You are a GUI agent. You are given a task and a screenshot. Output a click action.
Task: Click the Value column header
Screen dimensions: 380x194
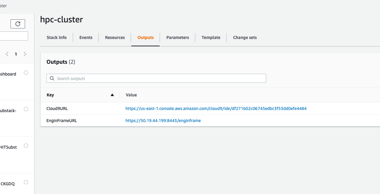131,95
